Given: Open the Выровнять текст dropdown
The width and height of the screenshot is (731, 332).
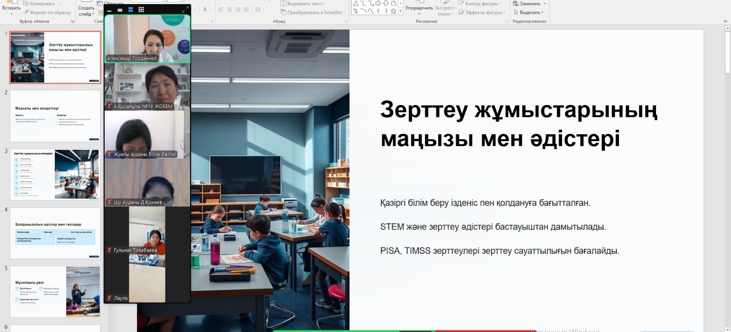Looking at the screenshot, I should coord(303,4).
